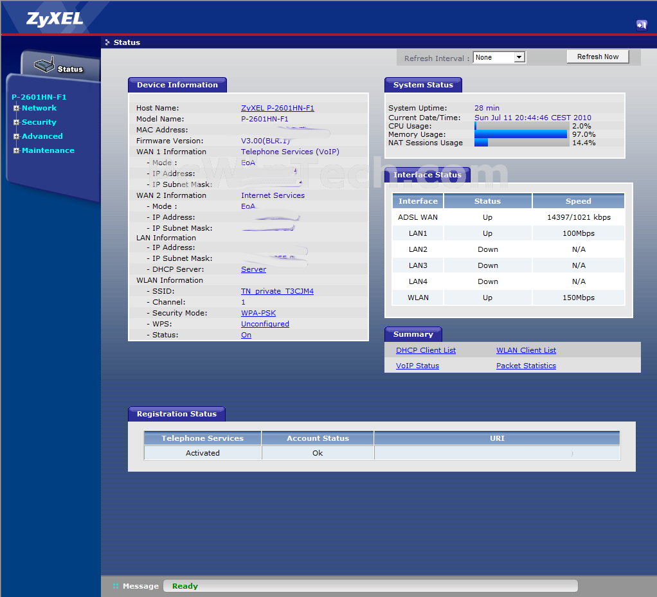Open the WLAN Client List

526,350
